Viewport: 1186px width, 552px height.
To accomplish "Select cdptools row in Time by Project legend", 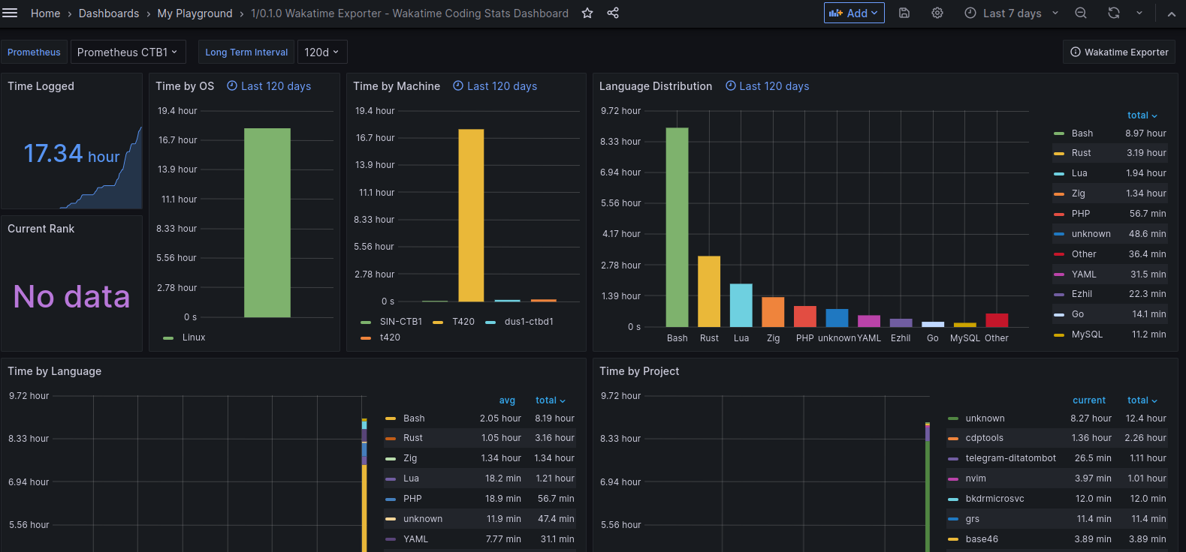I will (x=1057, y=438).
